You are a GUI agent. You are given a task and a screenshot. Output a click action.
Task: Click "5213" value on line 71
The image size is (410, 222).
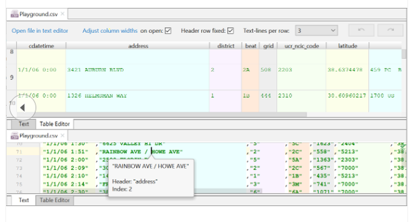point(348,152)
